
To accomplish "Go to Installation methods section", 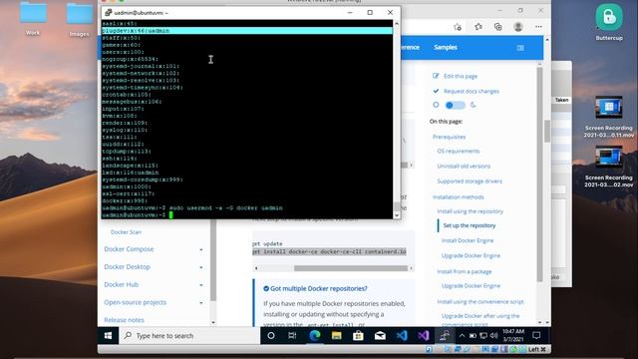I will coord(459,197).
